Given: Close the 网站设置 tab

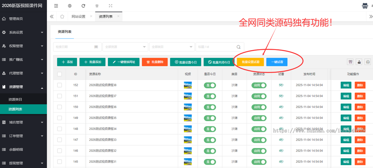Looking at the screenshot, I should click(x=91, y=16).
